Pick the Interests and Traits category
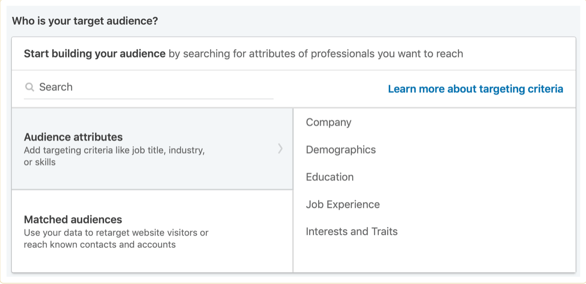The height and width of the screenshot is (284, 586). [x=352, y=232]
